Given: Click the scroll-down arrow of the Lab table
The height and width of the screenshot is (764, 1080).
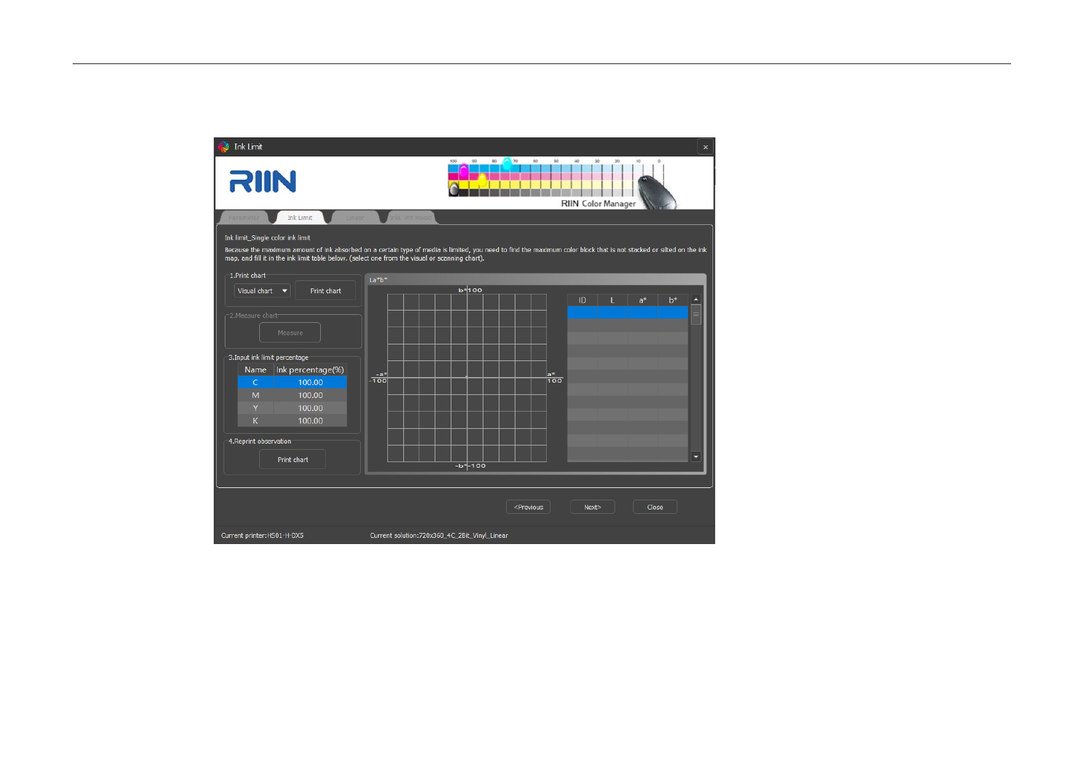Looking at the screenshot, I should point(696,457).
